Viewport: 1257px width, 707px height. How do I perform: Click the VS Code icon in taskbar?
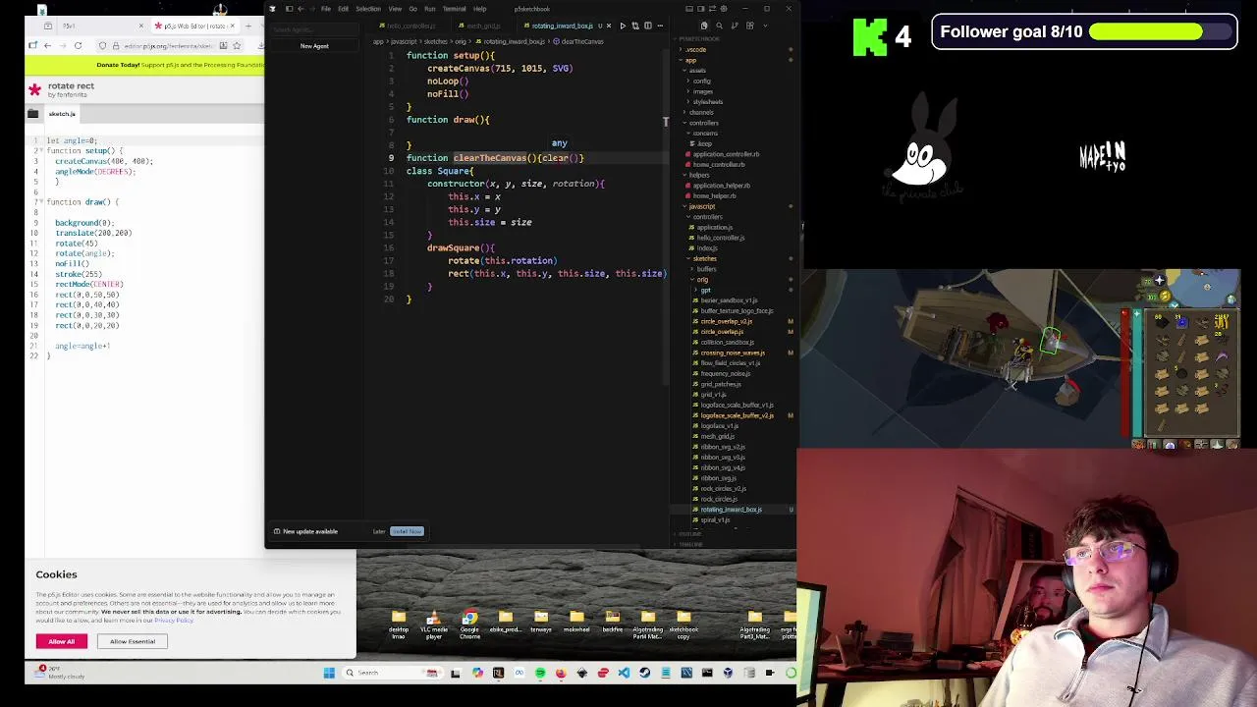[624, 673]
